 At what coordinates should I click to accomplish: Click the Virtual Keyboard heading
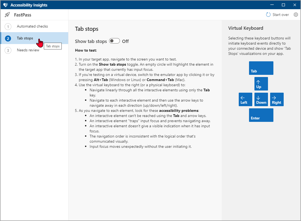point(246,28)
